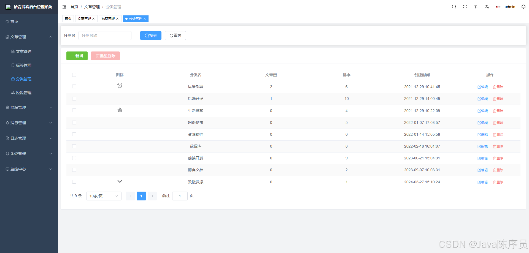Click the blog logo in sidebar header
529x253 pixels.
point(8,7)
